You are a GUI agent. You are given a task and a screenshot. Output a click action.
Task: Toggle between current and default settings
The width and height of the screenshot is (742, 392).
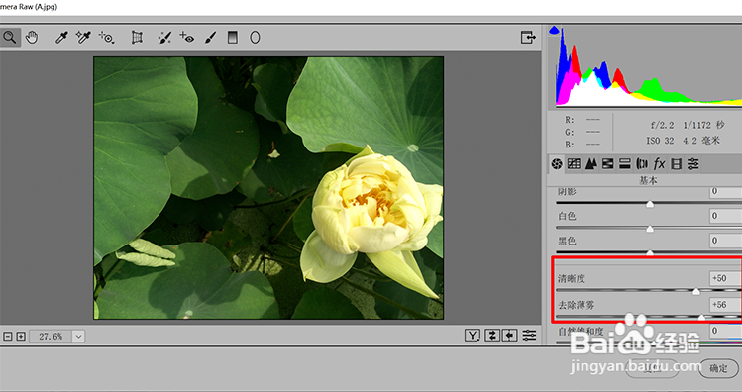[530, 336]
